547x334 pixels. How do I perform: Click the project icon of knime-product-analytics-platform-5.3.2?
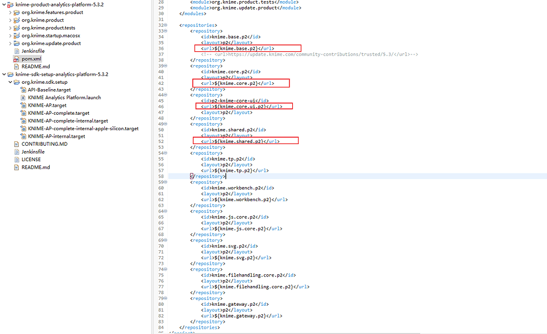pyautogui.click(x=11, y=4)
